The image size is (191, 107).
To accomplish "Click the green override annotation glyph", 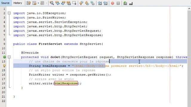I will coord(4,57).
